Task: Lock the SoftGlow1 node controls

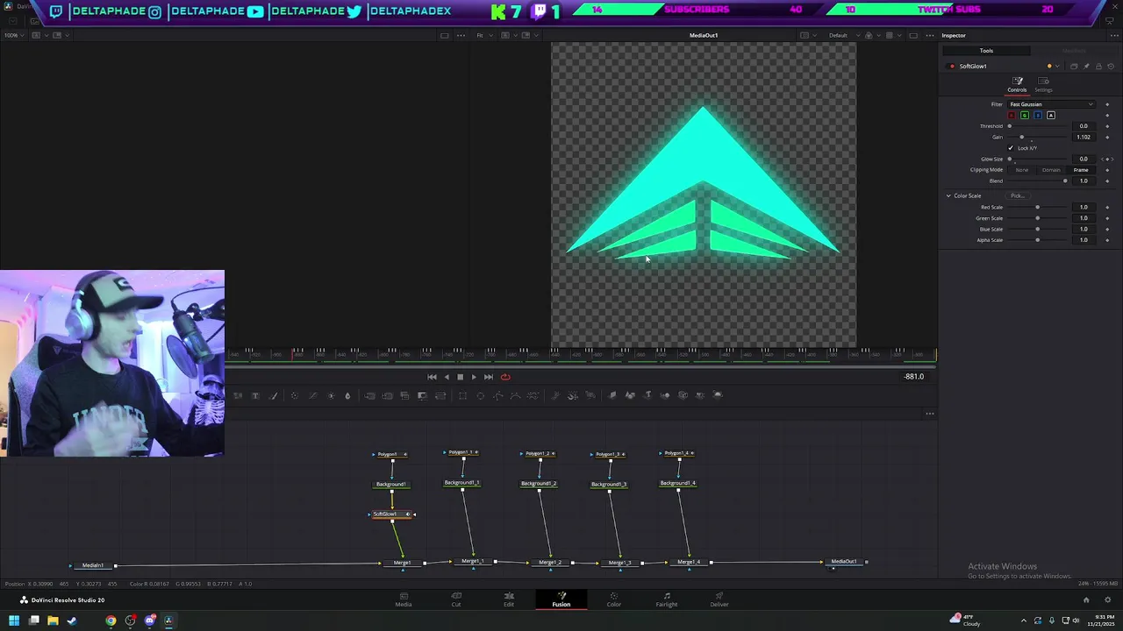Action: click(x=1098, y=66)
